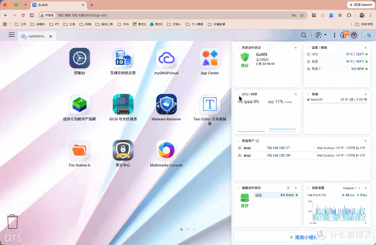Click the CPU temperature 51°C row
Screen dimensions: 376x245
337,55
